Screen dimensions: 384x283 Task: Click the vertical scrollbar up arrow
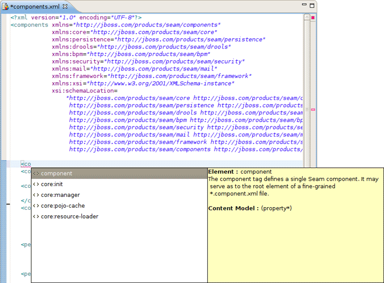(307, 18)
